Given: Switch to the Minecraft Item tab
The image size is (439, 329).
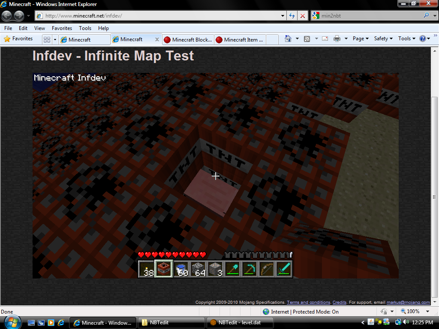Looking at the screenshot, I should tap(240, 40).
